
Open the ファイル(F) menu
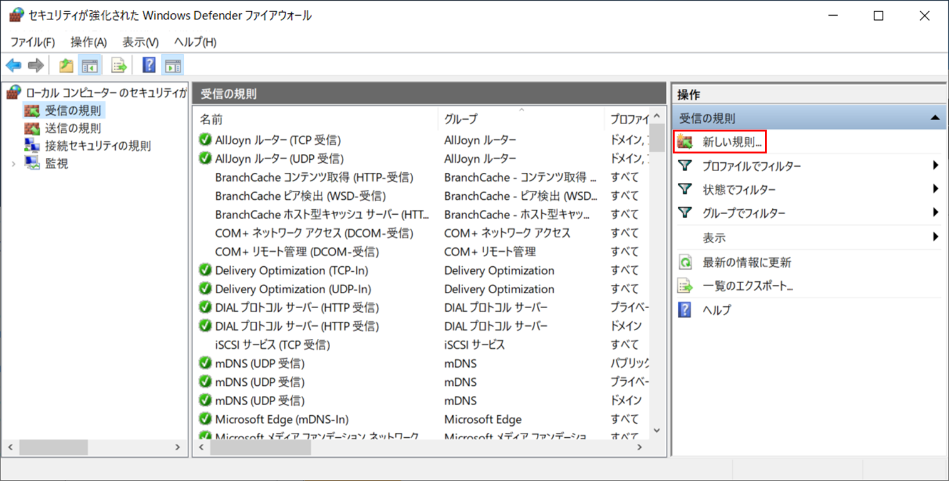coord(33,42)
